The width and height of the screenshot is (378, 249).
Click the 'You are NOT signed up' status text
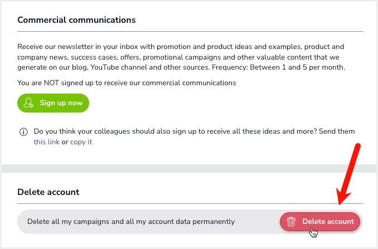coord(127,83)
